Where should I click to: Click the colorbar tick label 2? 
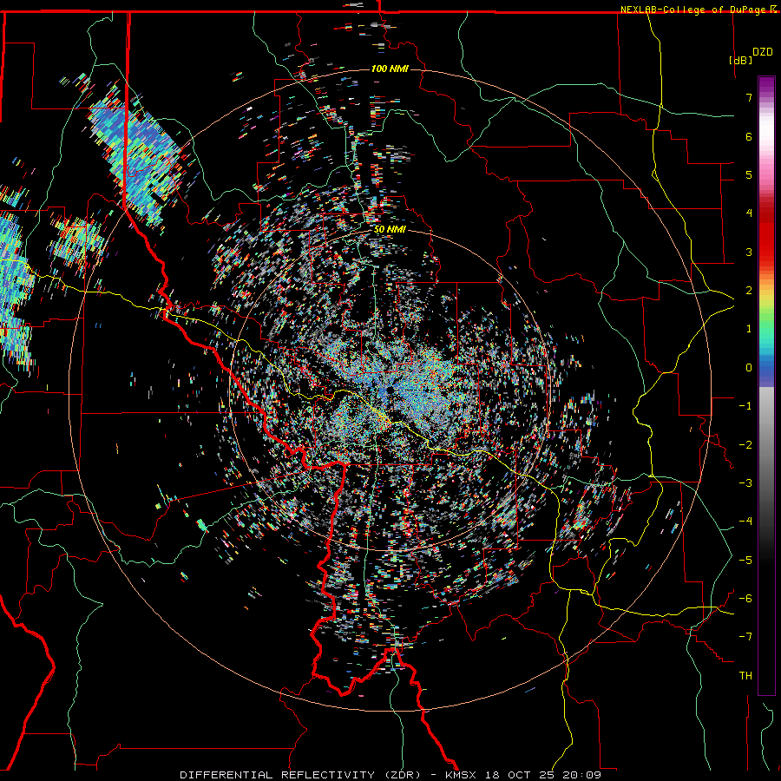(749, 291)
